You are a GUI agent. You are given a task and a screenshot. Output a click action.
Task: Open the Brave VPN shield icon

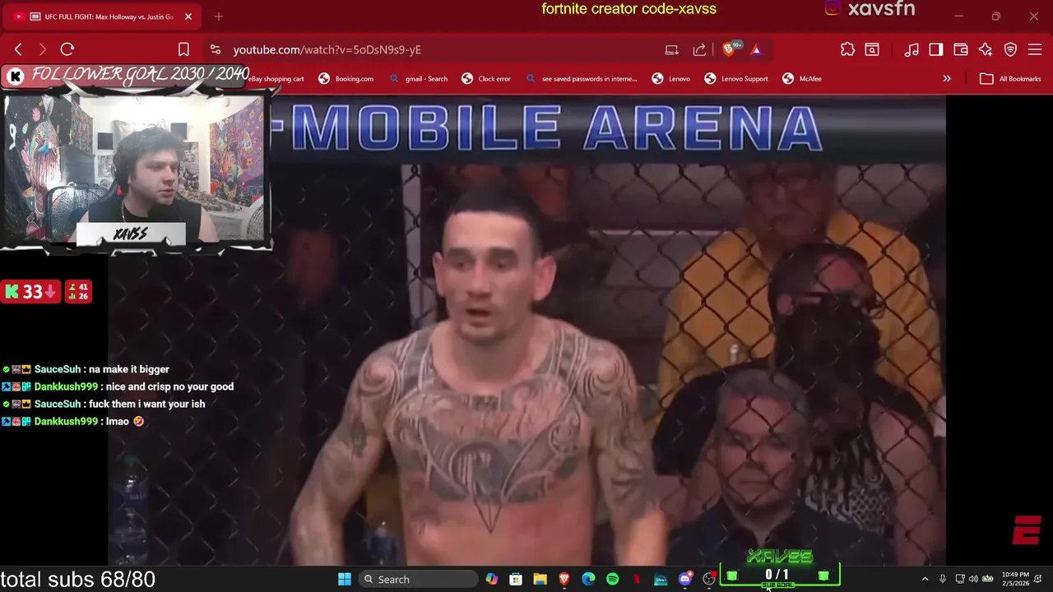click(1010, 49)
